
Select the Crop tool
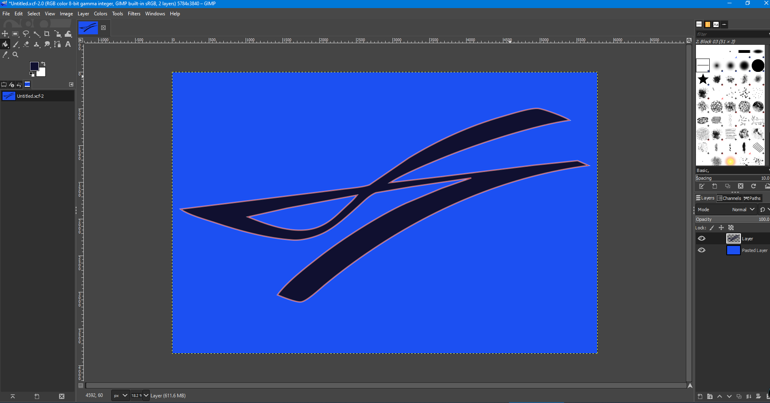(x=47, y=34)
